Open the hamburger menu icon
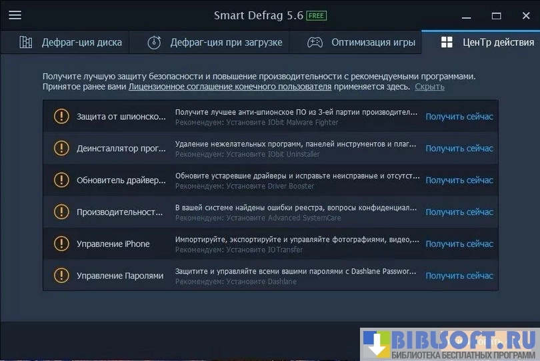540x361 pixels. pos(15,15)
